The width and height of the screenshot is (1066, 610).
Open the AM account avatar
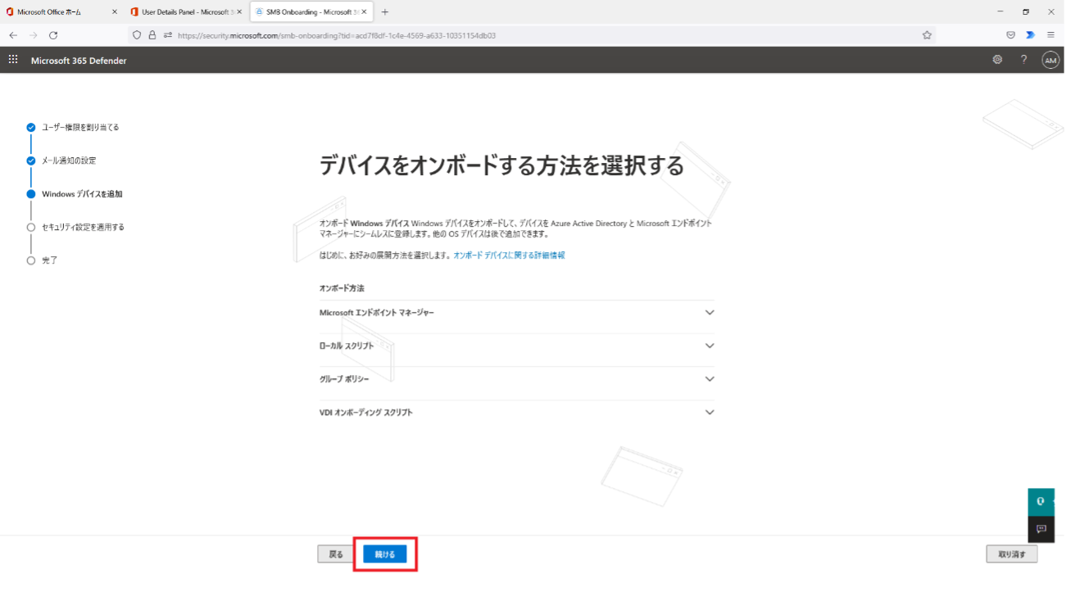pos(1050,60)
